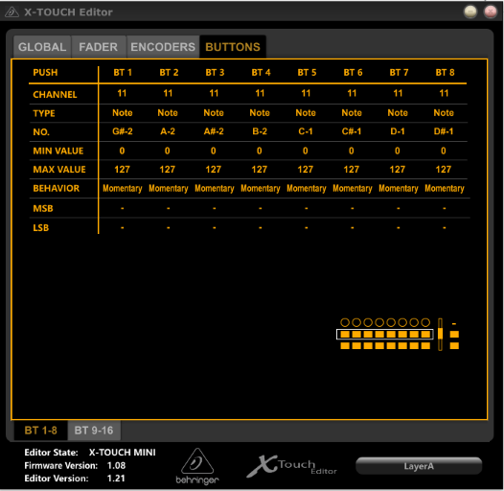Click the B-2 note number cell
Screen dimensions: 504x491
click(260, 131)
